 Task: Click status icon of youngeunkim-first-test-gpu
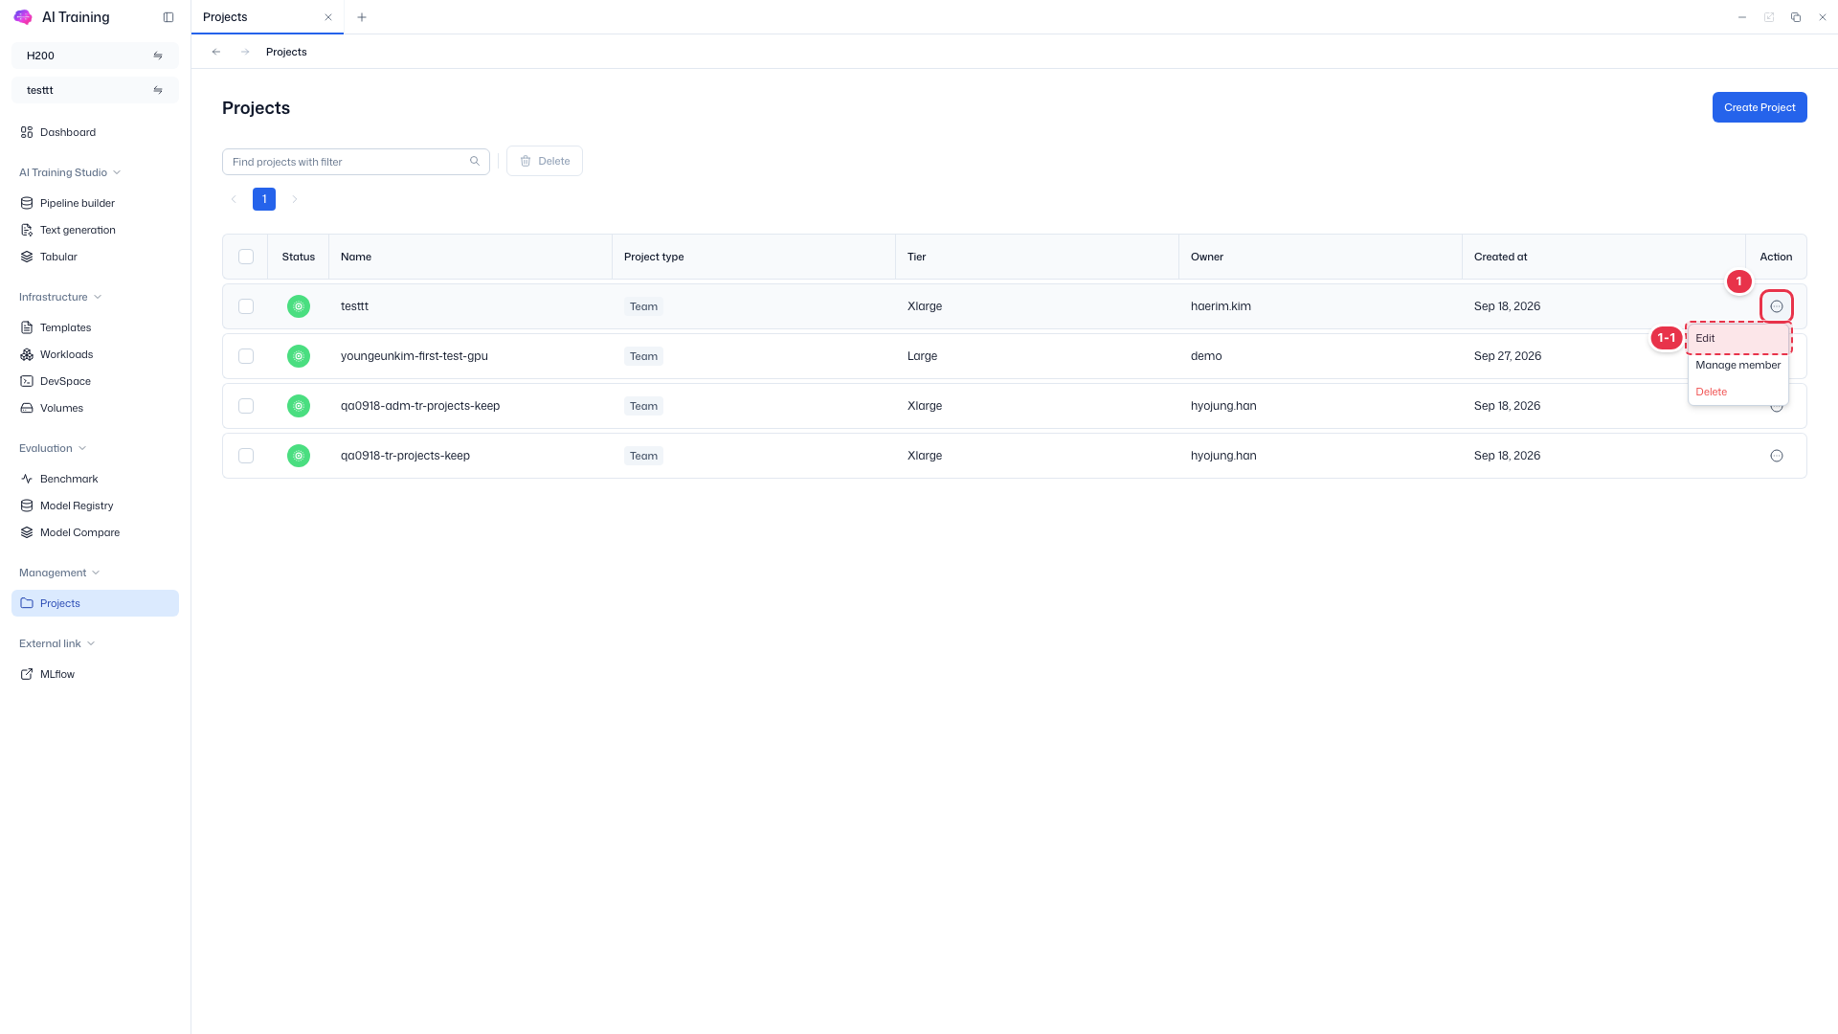299,356
